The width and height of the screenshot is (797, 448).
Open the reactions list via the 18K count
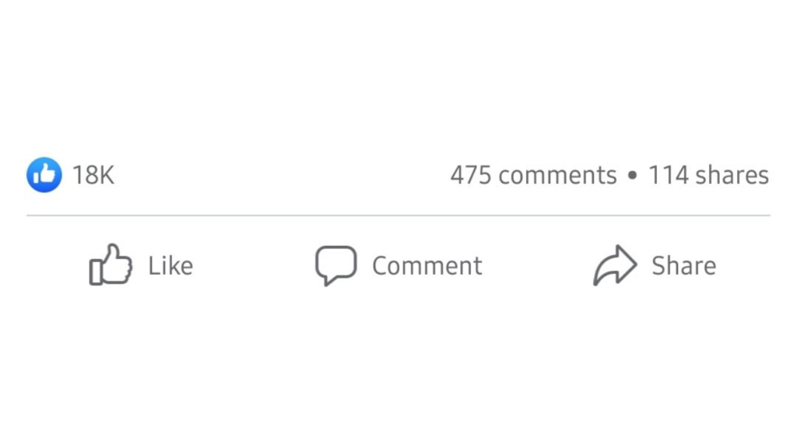tap(93, 174)
